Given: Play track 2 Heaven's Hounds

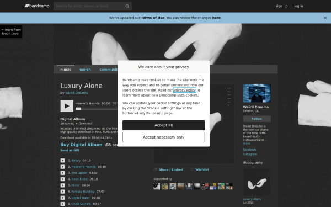Looking at the screenshot, I should (x=63, y=167).
